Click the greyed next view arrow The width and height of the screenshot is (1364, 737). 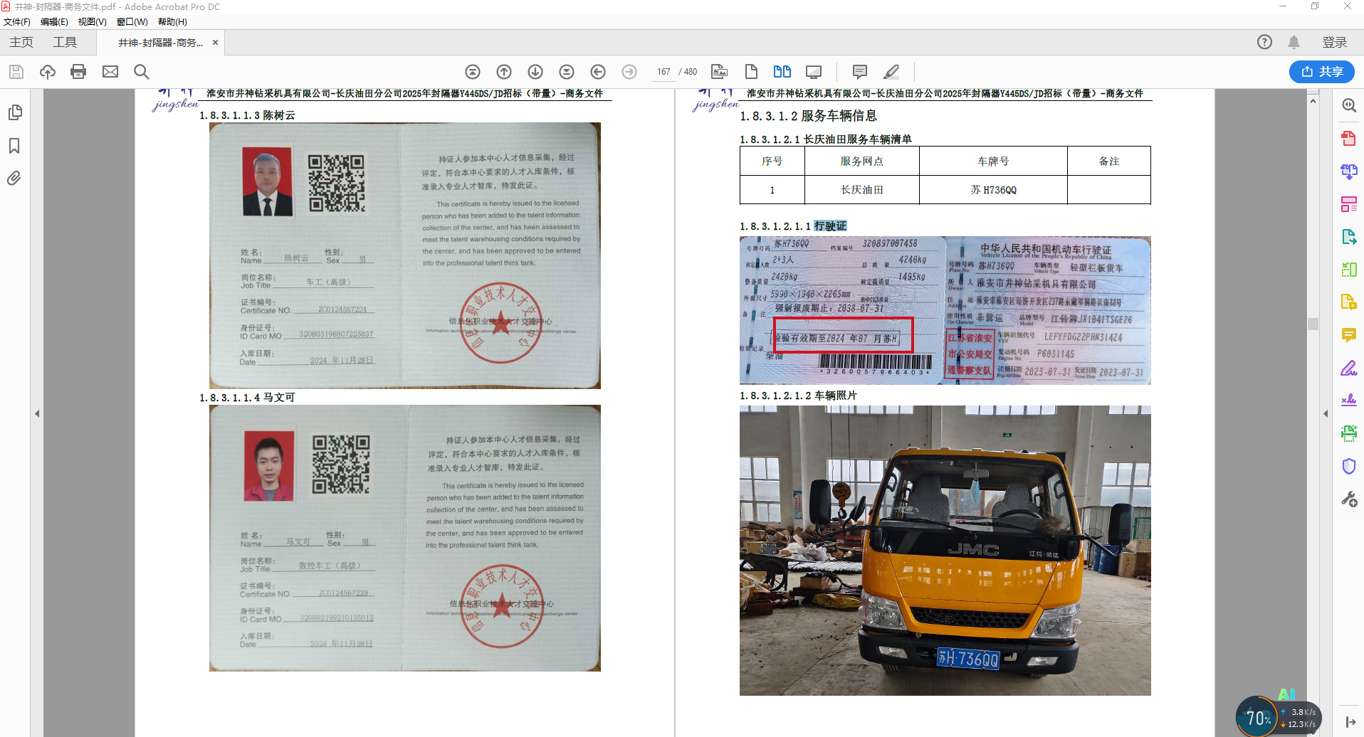pyautogui.click(x=629, y=72)
